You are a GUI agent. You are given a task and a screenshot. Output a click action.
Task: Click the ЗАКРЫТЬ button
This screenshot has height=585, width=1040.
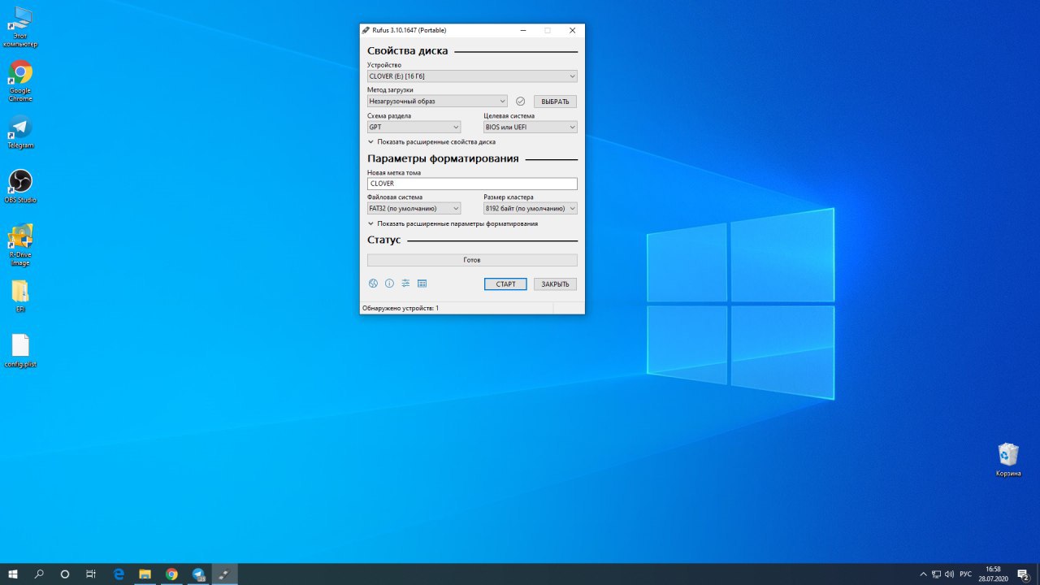(x=555, y=284)
